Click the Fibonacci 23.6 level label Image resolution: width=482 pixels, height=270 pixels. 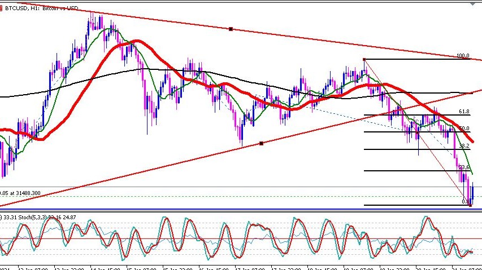[x=464, y=167]
